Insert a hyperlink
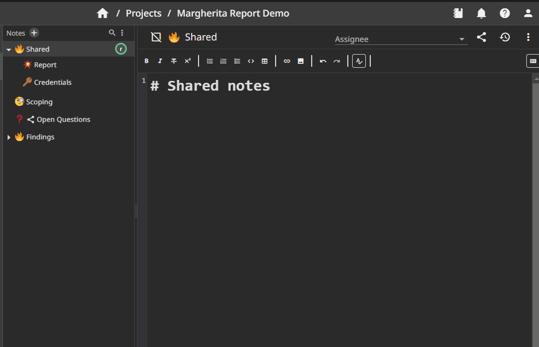This screenshot has width=539, height=347. click(x=287, y=61)
